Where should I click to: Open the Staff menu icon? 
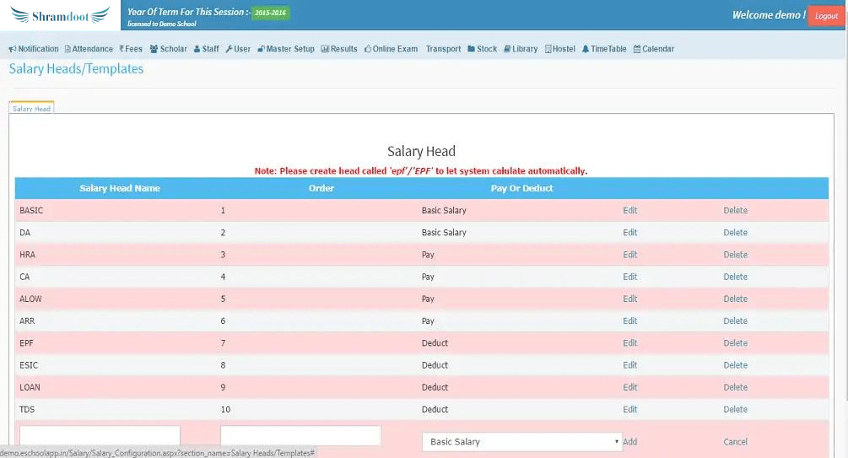click(197, 49)
